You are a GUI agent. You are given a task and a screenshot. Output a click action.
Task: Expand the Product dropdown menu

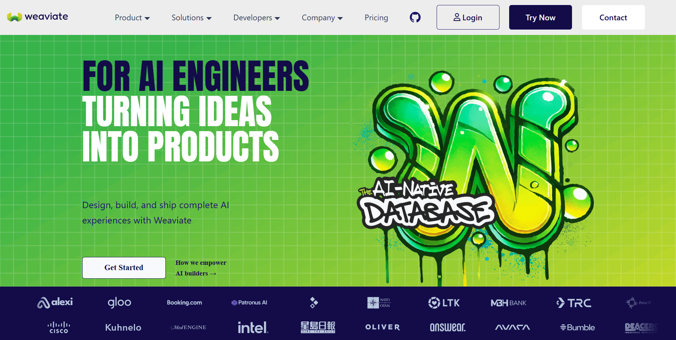tap(132, 17)
